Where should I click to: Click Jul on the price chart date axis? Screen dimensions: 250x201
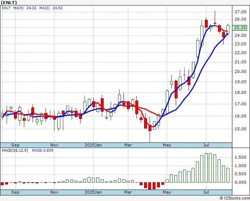coord(206,145)
